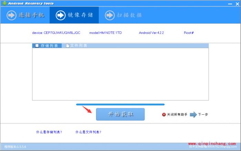Click inside the empty storage list area
The width and height of the screenshot is (241, 151).
tap(120, 74)
